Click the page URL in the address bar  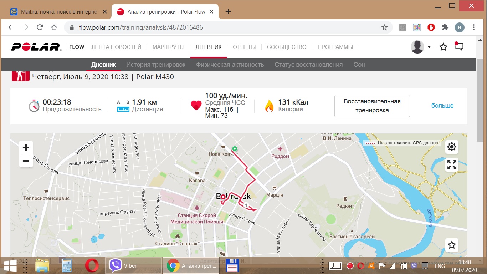pyautogui.click(x=141, y=27)
